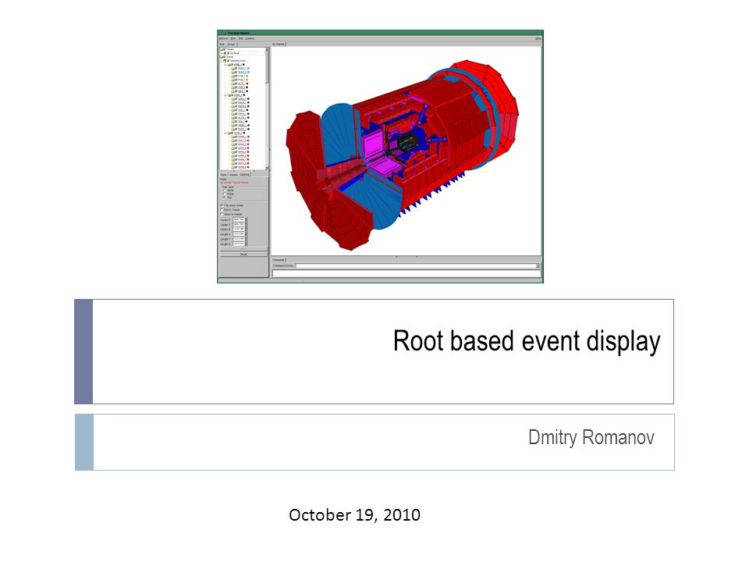Select the Clipping tab in editor panel
The width and height of the screenshot is (749, 562).
tap(244, 174)
